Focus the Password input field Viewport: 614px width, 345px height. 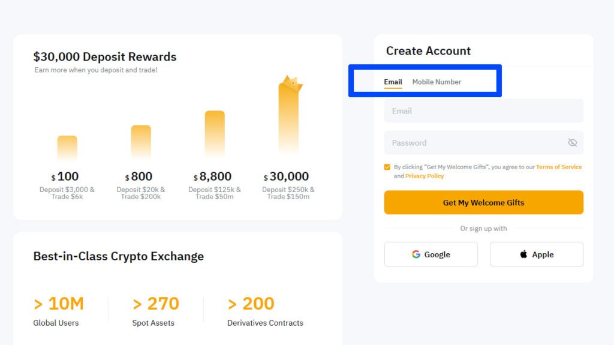pyautogui.click(x=484, y=143)
